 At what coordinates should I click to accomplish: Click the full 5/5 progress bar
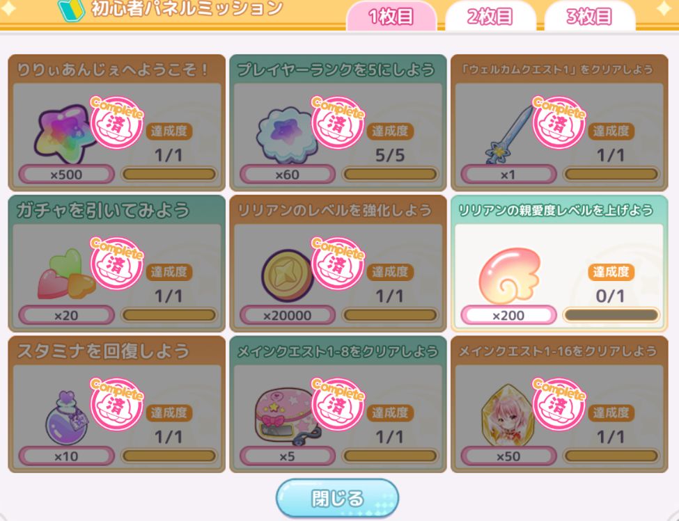click(x=390, y=174)
